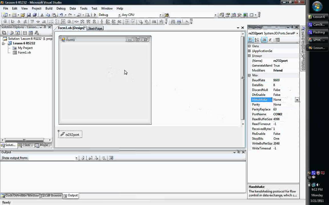This screenshot has height=205, width=329.
Task: Click the Solution Explorer horizontal scrollbar thumb
Action: click(24, 140)
